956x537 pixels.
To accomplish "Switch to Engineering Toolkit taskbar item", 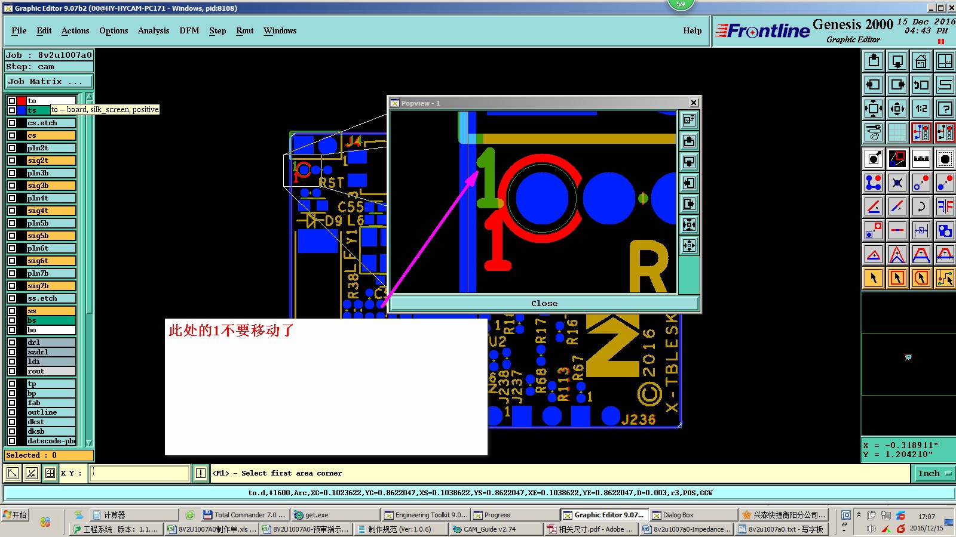I will (426, 515).
